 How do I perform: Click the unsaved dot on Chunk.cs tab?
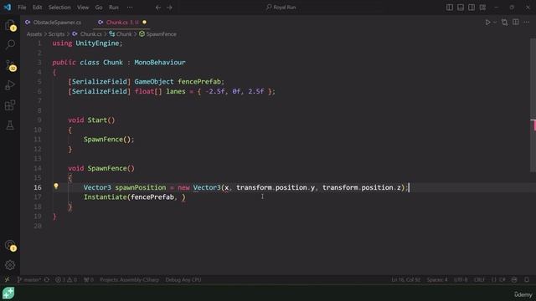[145, 23]
